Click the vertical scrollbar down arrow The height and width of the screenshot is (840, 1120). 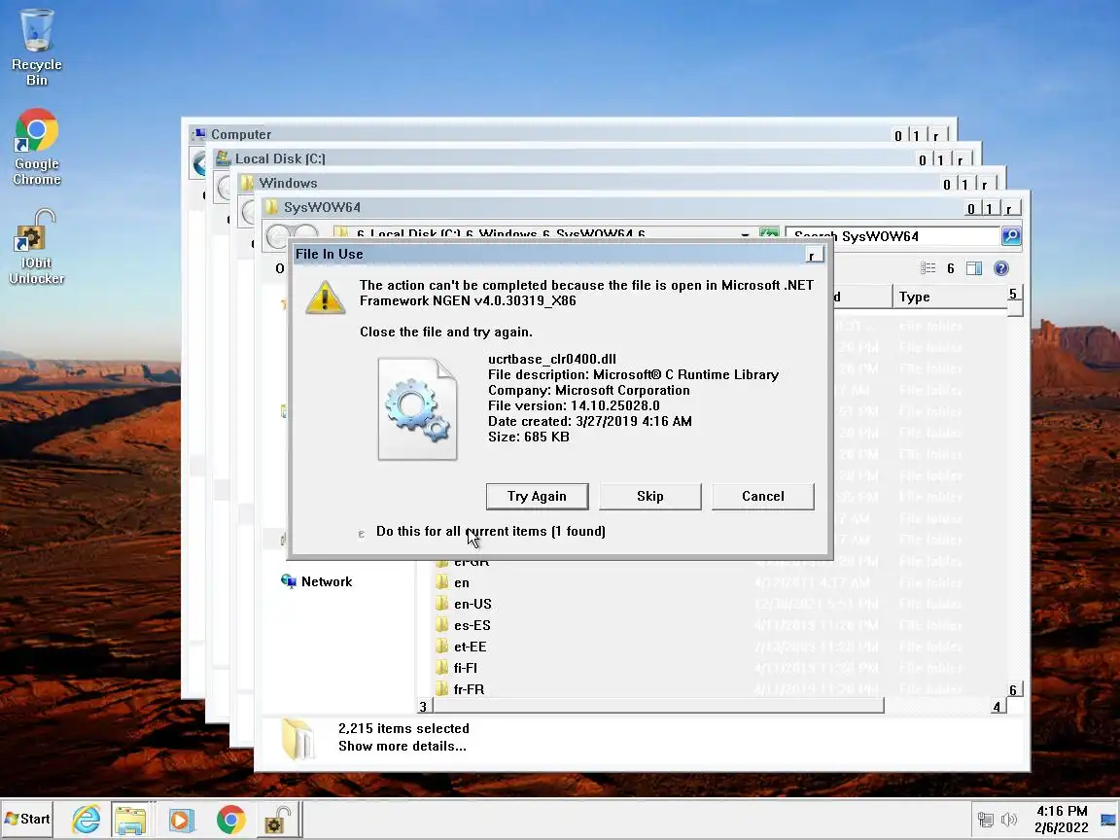point(1014,689)
